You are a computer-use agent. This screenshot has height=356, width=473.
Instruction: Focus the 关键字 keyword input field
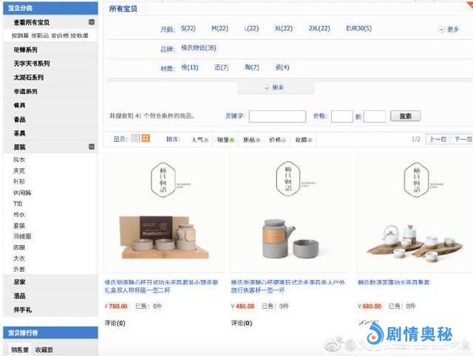(x=277, y=116)
